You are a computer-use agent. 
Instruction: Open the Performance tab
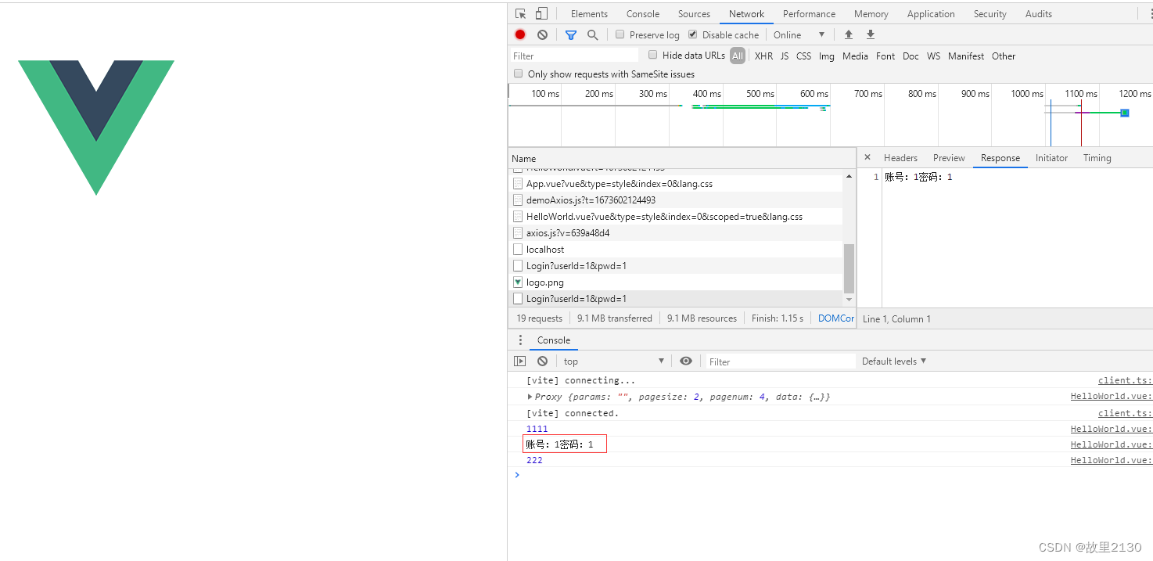coord(809,13)
